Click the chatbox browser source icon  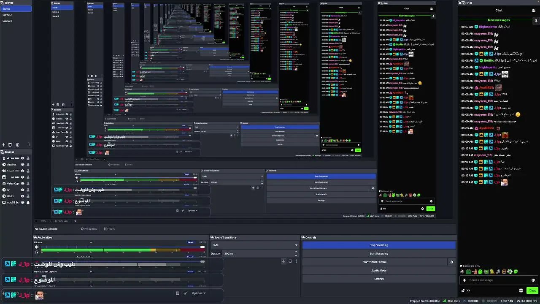pos(3,164)
